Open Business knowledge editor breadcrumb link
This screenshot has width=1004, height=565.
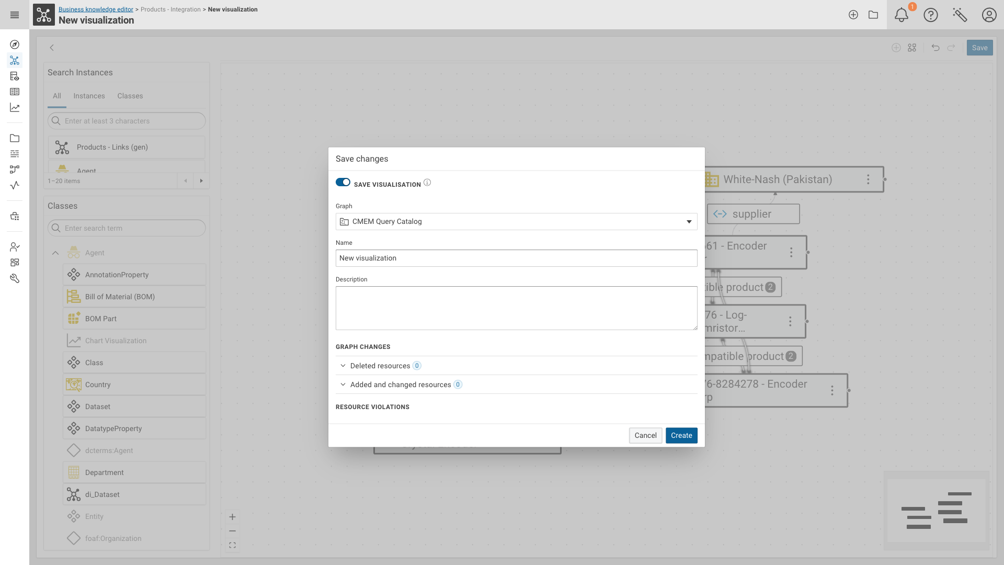tap(96, 9)
